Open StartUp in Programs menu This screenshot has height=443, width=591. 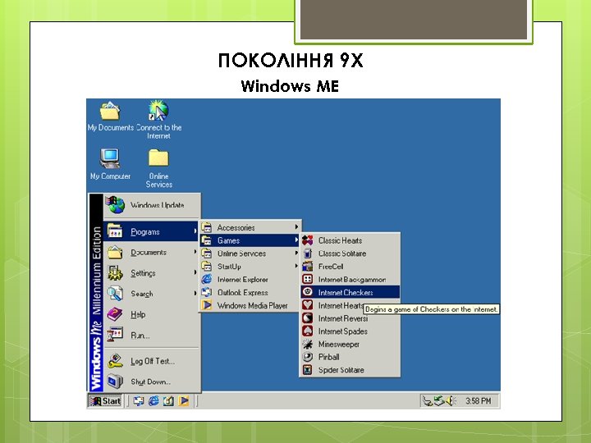(250, 267)
